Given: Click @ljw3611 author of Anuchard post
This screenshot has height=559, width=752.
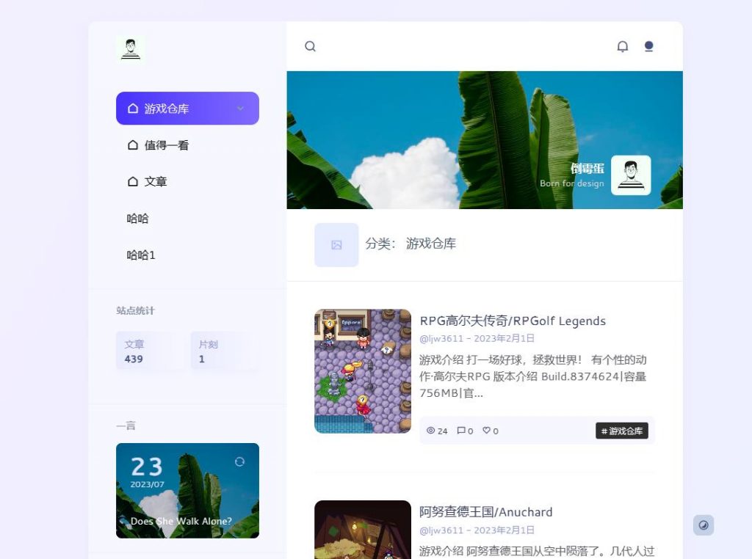Looking at the screenshot, I should point(441,530).
